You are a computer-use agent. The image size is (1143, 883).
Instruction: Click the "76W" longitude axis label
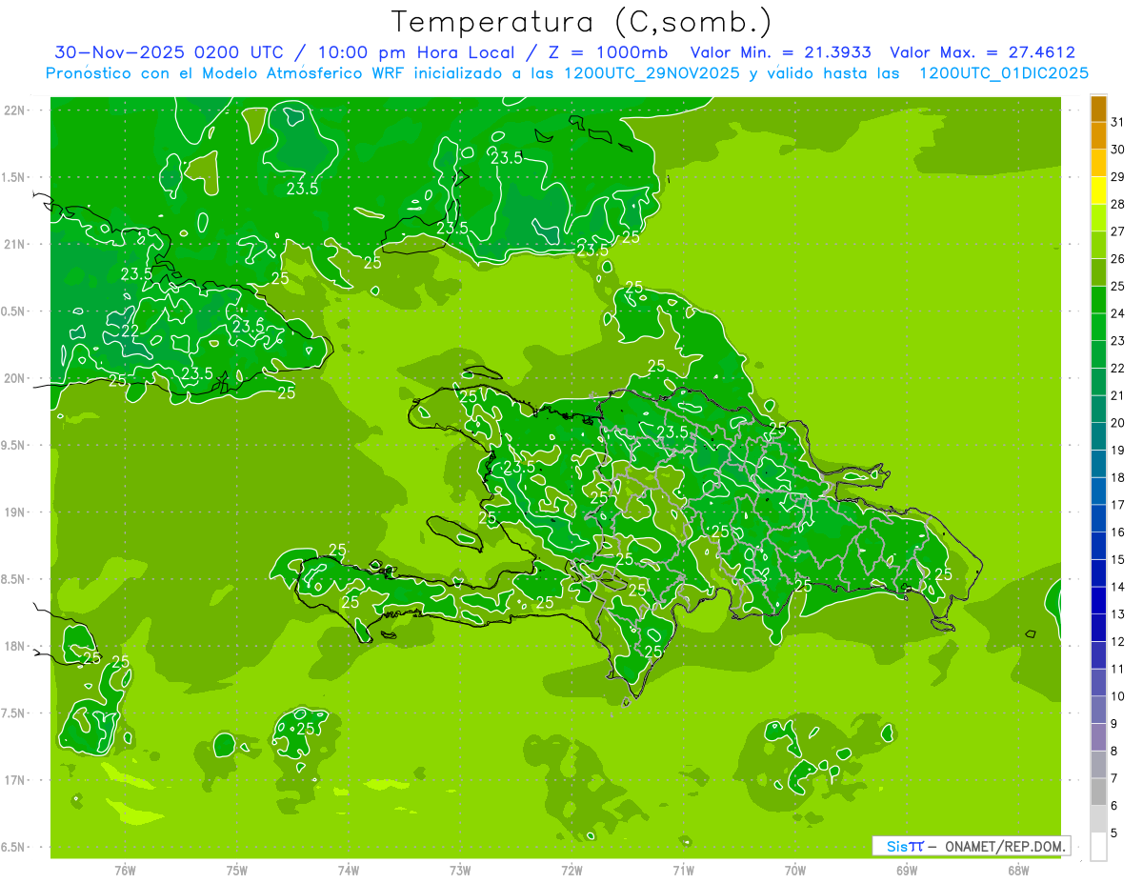[125, 871]
